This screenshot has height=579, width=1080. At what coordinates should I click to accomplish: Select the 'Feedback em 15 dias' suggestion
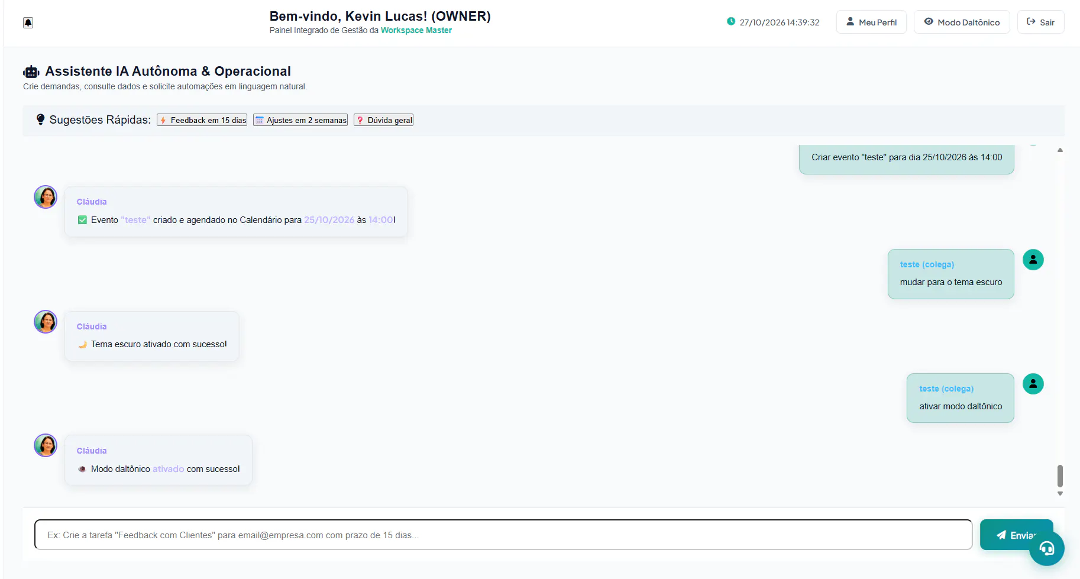(x=202, y=120)
